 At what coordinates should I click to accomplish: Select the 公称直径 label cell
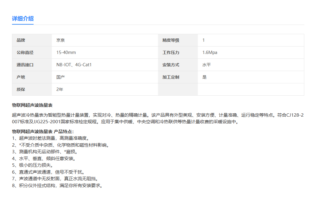point(32,52)
